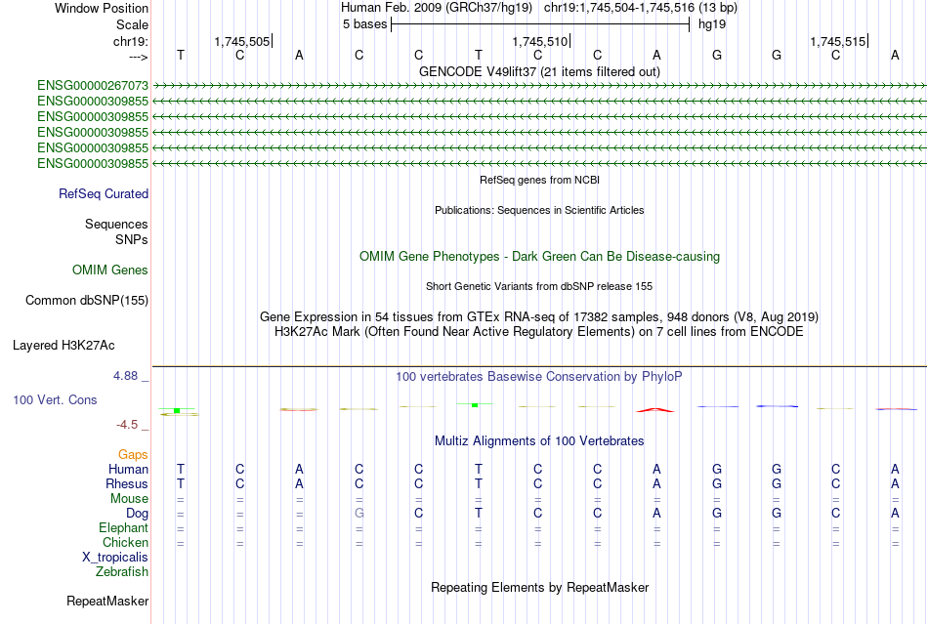This screenshot has width=928, height=624.
Task: Click the Layered H3K27Ac track label
Action: tap(63, 346)
